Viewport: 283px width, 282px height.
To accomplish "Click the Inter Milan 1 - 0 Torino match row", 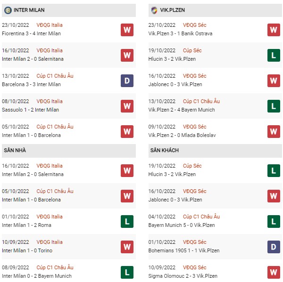I will pyautogui.click(x=69, y=247).
